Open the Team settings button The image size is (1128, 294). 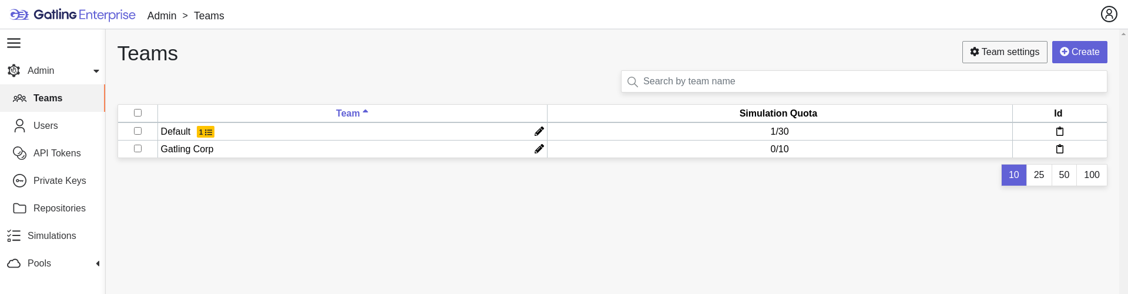[1005, 52]
